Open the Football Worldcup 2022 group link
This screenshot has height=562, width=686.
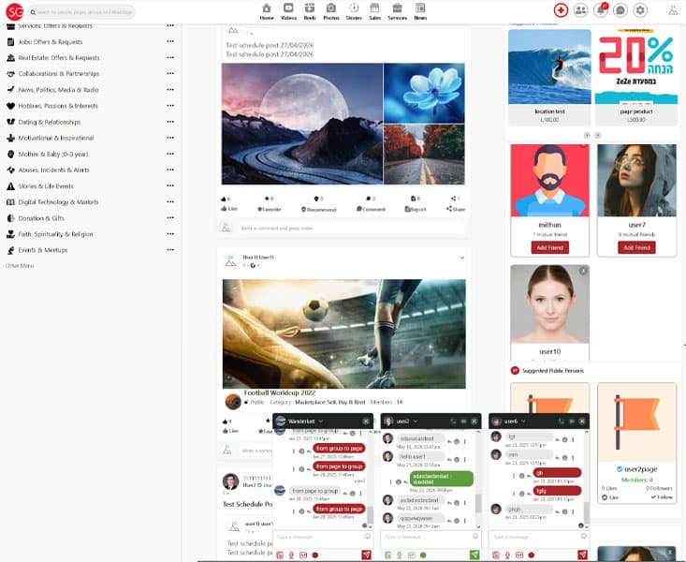click(x=280, y=392)
